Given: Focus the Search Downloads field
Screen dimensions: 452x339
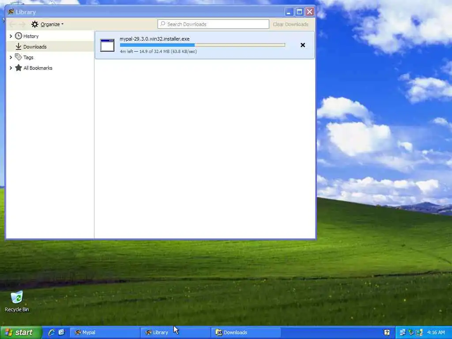Looking at the screenshot, I should [x=213, y=24].
